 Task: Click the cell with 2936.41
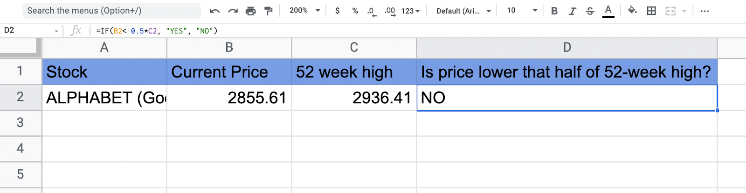[x=354, y=98]
